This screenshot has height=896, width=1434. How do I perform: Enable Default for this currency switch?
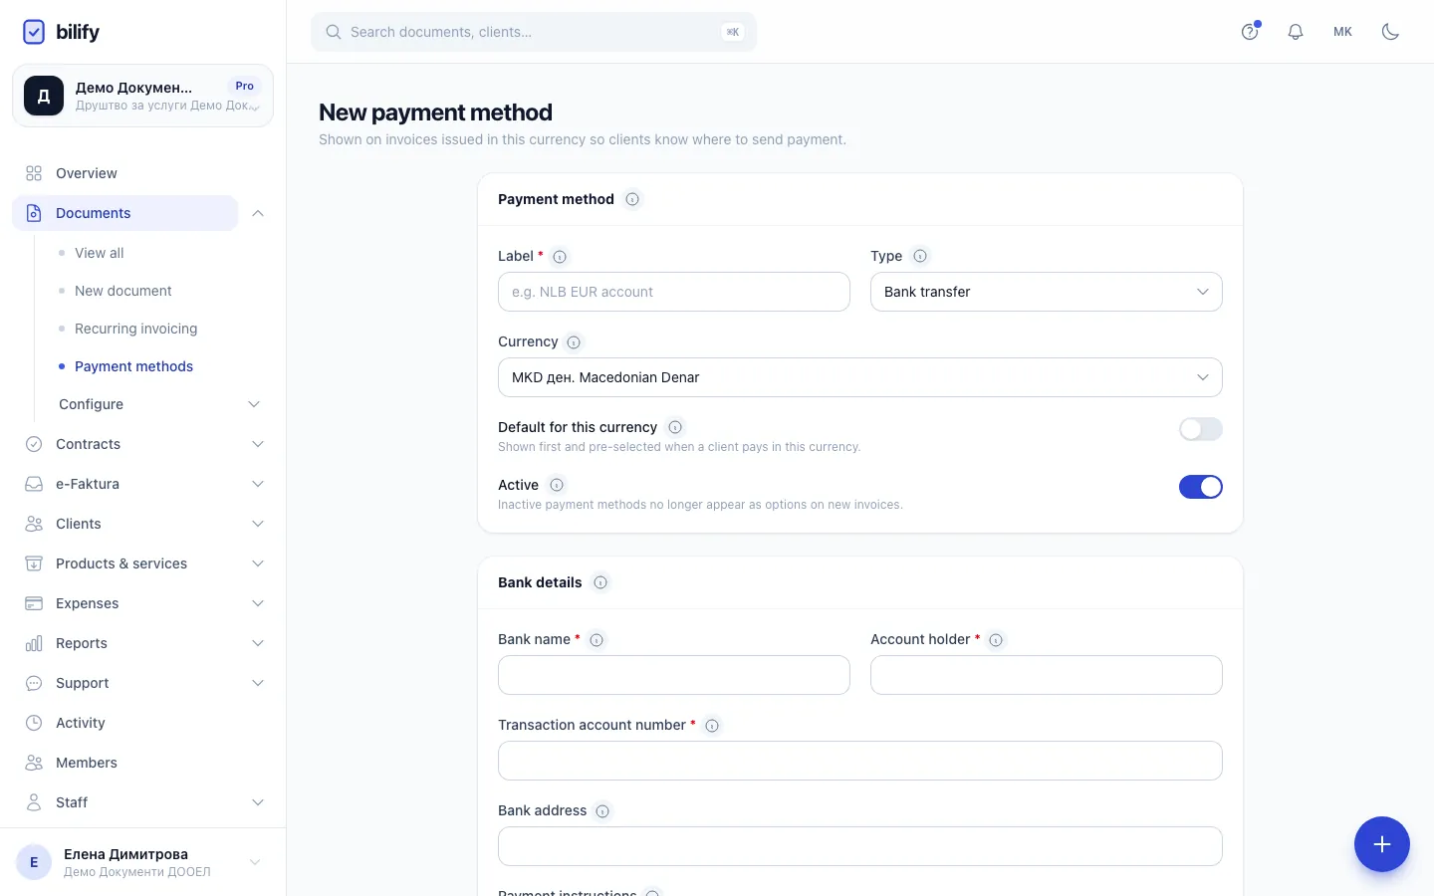(1201, 429)
